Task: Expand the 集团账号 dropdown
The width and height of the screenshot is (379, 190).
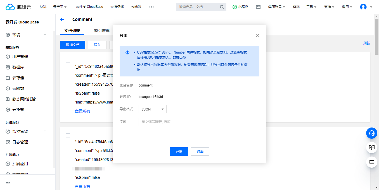Action: 277,7
